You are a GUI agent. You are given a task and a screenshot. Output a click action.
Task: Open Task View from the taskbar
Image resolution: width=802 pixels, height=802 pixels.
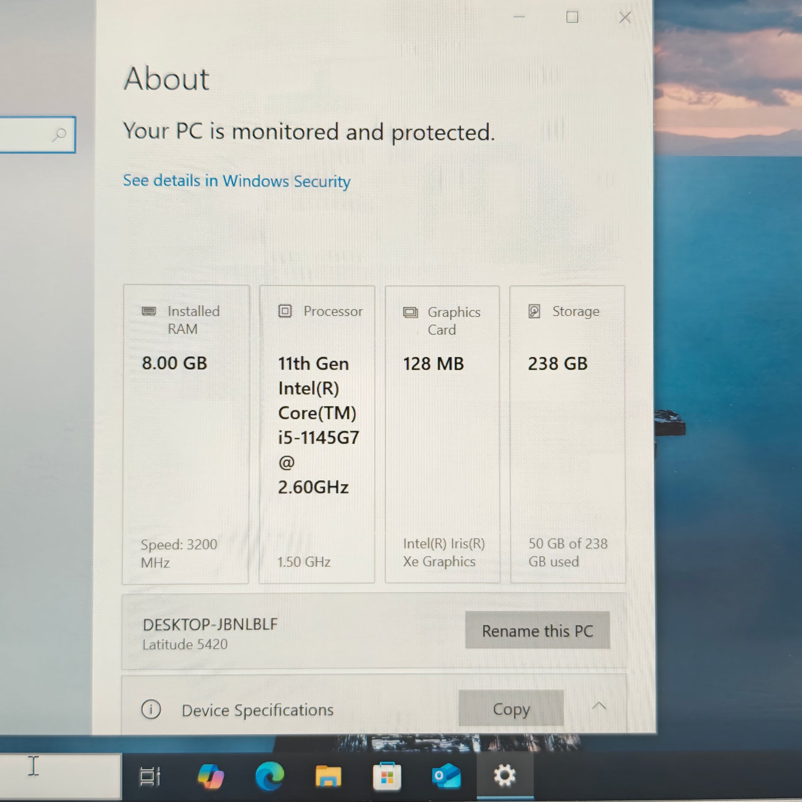point(150,776)
